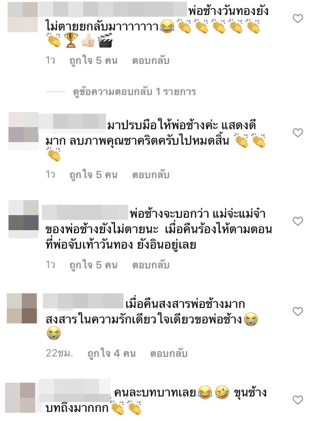Tap heart on เมื่อคืนสงสารพ่อช้างมาก comment
The image size is (322, 421).
coord(298,311)
